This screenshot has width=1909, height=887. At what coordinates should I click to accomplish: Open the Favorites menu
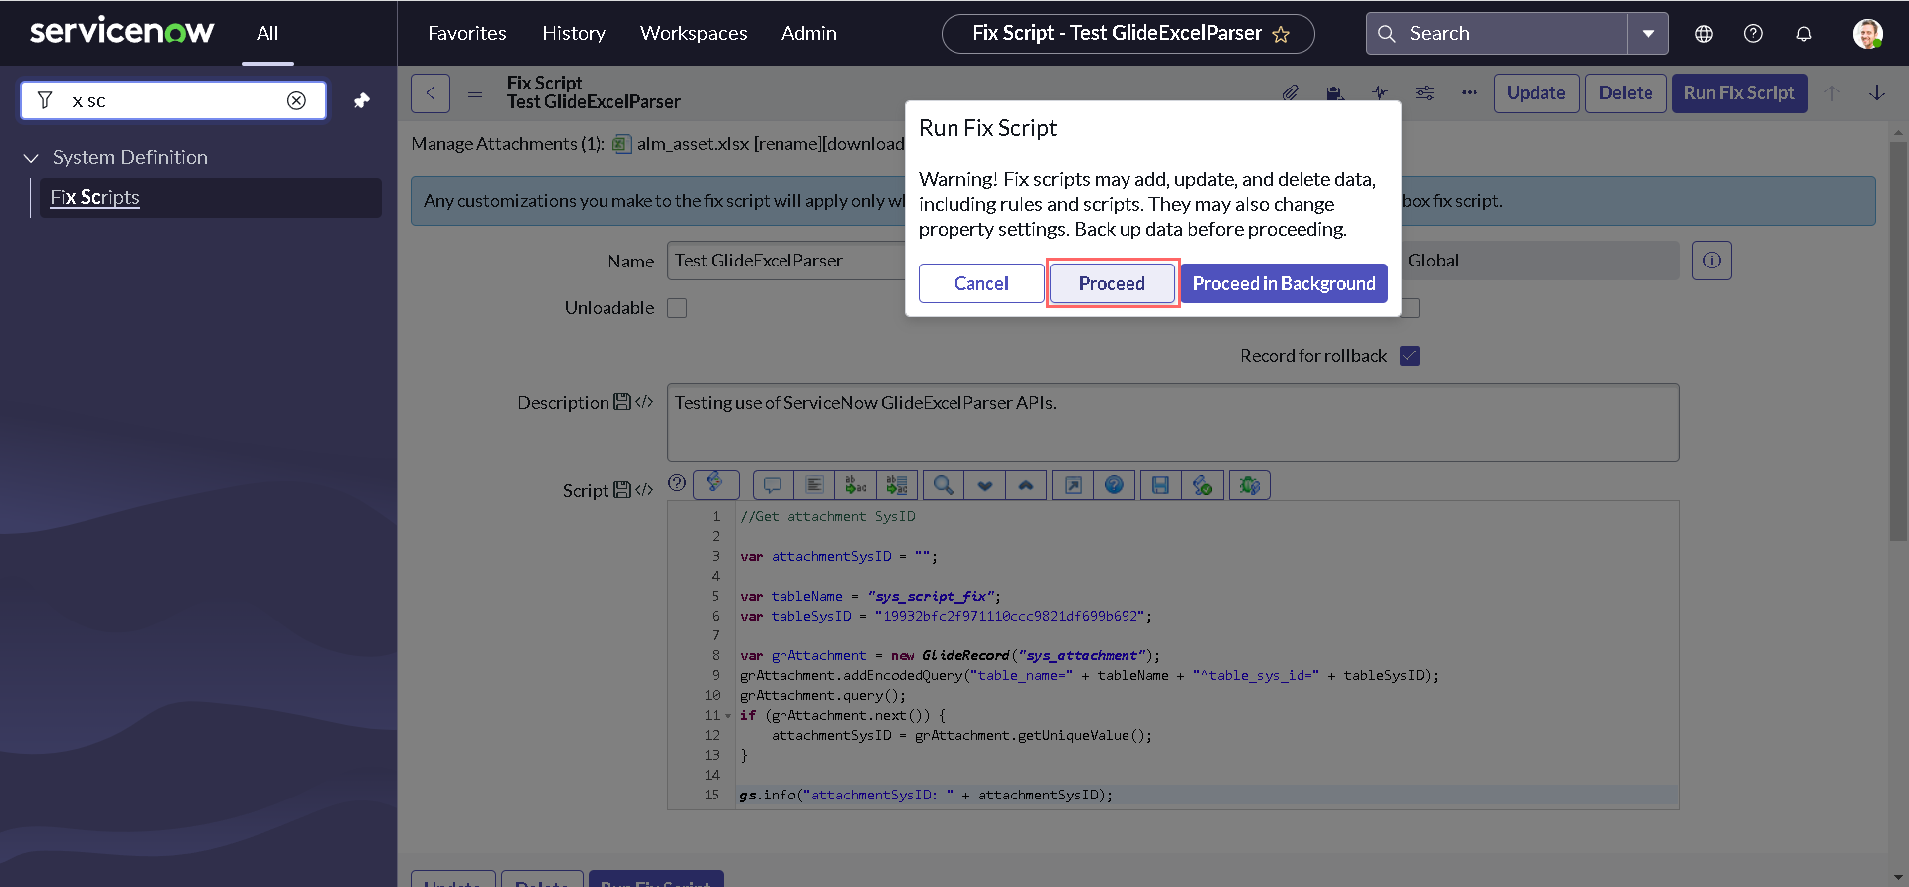[467, 34]
